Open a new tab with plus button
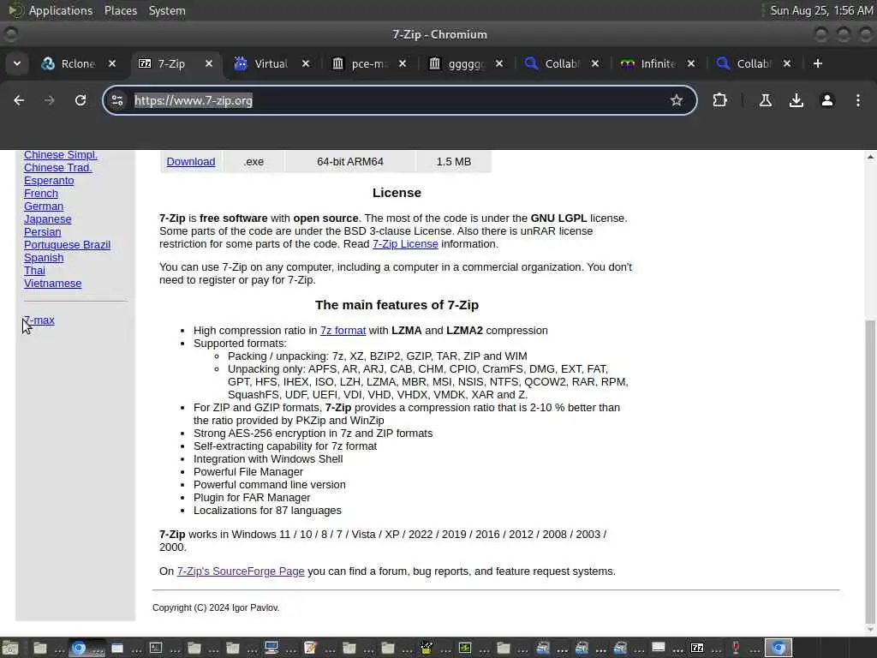The width and height of the screenshot is (877, 658). (x=818, y=63)
